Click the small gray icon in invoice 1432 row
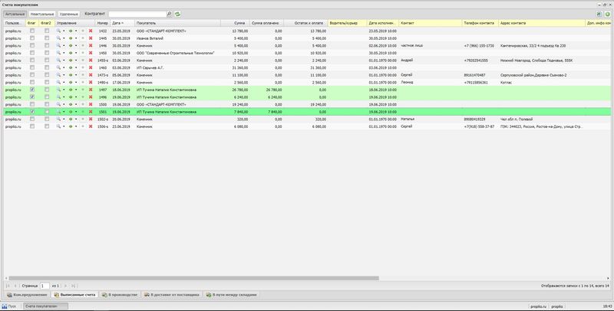Screen dimensions: 614x311 (x=83, y=31)
